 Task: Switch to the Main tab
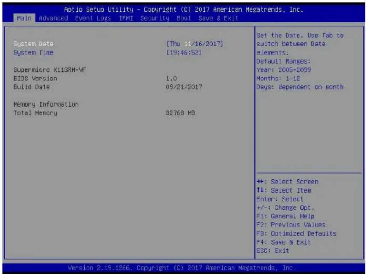click(x=24, y=18)
